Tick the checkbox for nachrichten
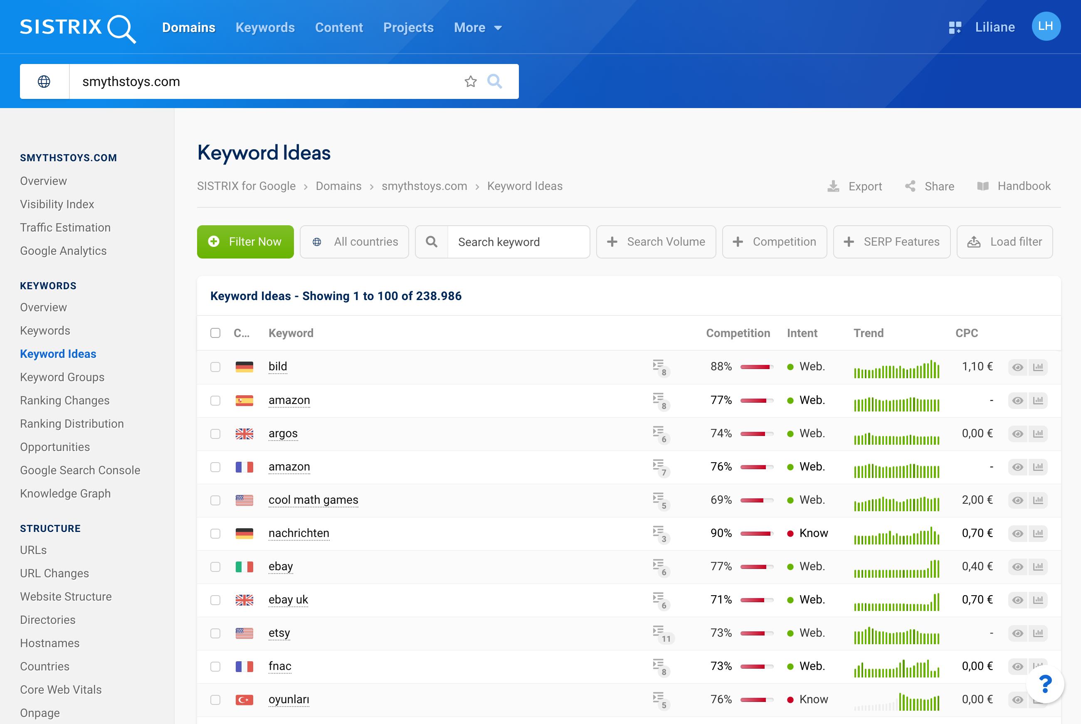Viewport: 1081px width, 724px height. coord(215,533)
